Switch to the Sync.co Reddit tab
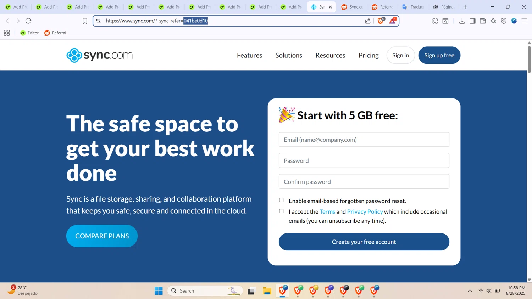The width and height of the screenshot is (532, 299). 352,7
